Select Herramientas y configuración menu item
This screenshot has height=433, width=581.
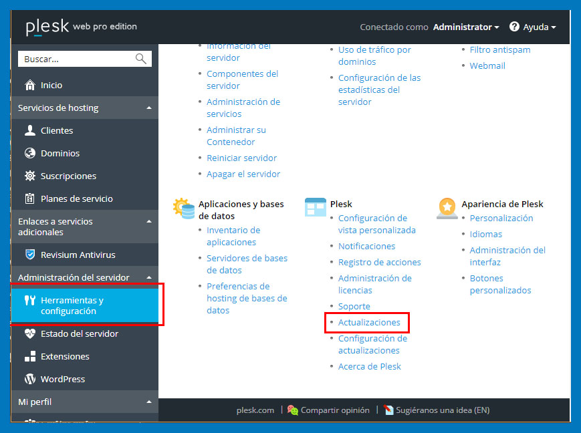click(85, 305)
